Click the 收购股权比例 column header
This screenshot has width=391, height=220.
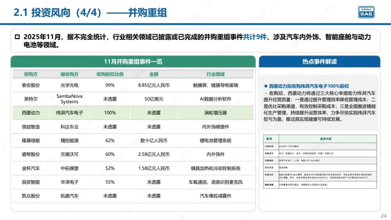click(x=110, y=74)
